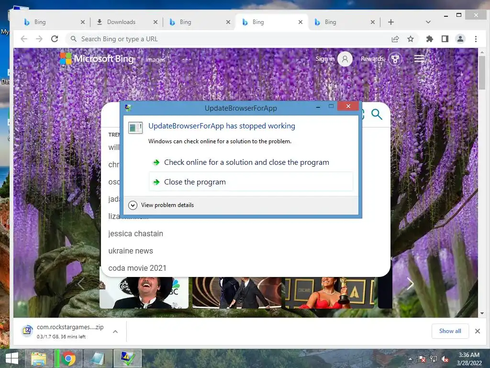Image resolution: width=490 pixels, height=368 pixels.
Task: Open the laughing man in hat news thumbnail
Action: click(x=144, y=293)
